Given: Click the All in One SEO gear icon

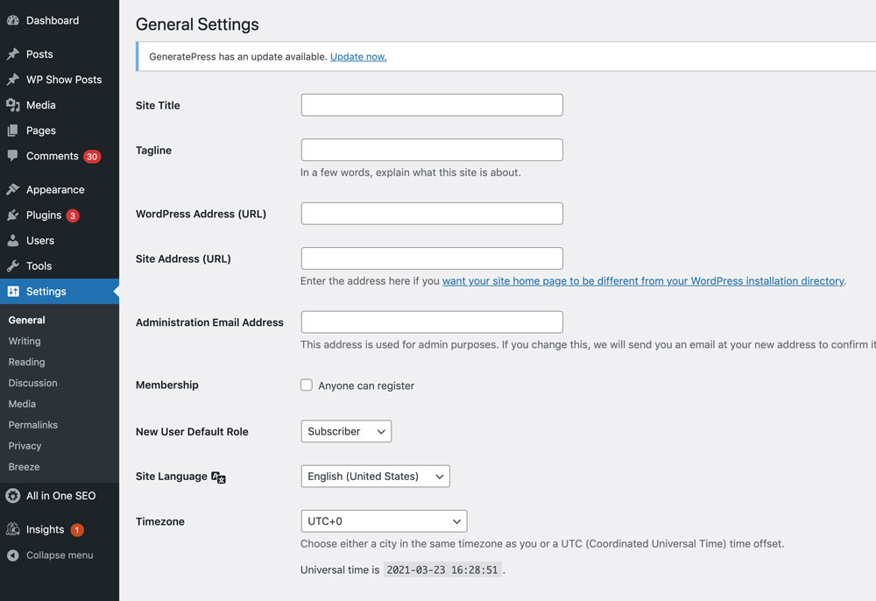Looking at the screenshot, I should (13, 496).
